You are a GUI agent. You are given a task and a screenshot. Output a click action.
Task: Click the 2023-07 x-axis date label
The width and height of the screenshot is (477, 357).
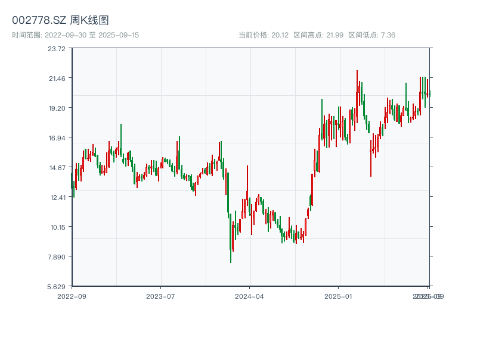(161, 296)
